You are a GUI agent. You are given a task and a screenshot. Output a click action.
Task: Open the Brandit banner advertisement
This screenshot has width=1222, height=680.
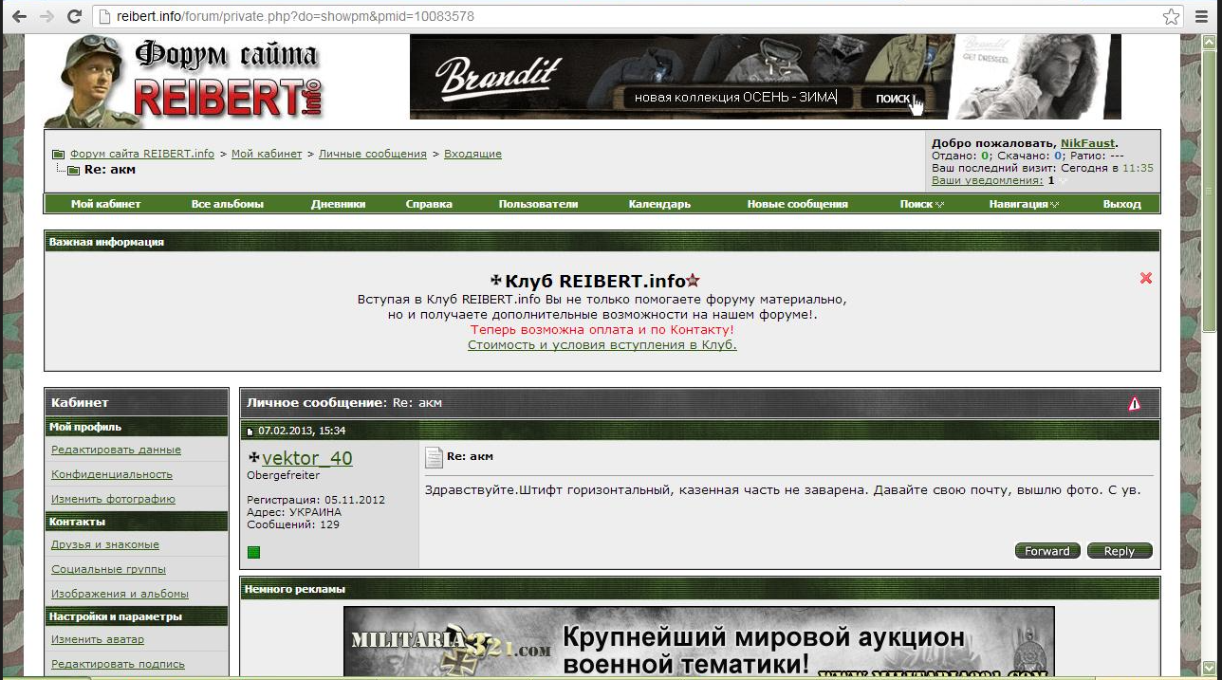click(x=765, y=77)
